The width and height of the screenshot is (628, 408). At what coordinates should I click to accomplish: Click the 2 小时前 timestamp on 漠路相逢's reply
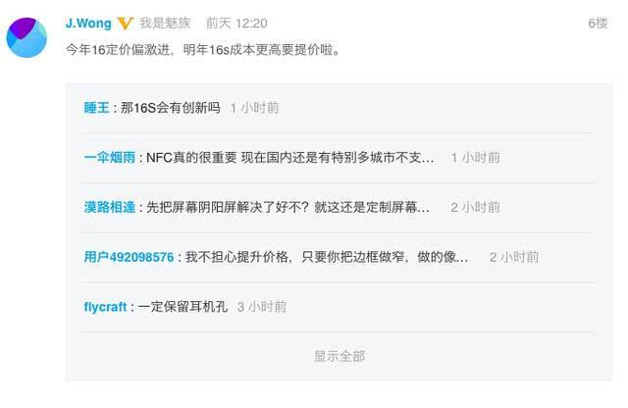pos(475,207)
